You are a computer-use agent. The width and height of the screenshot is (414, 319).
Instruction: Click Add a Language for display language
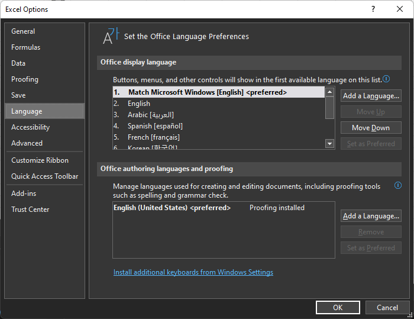[x=371, y=96]
